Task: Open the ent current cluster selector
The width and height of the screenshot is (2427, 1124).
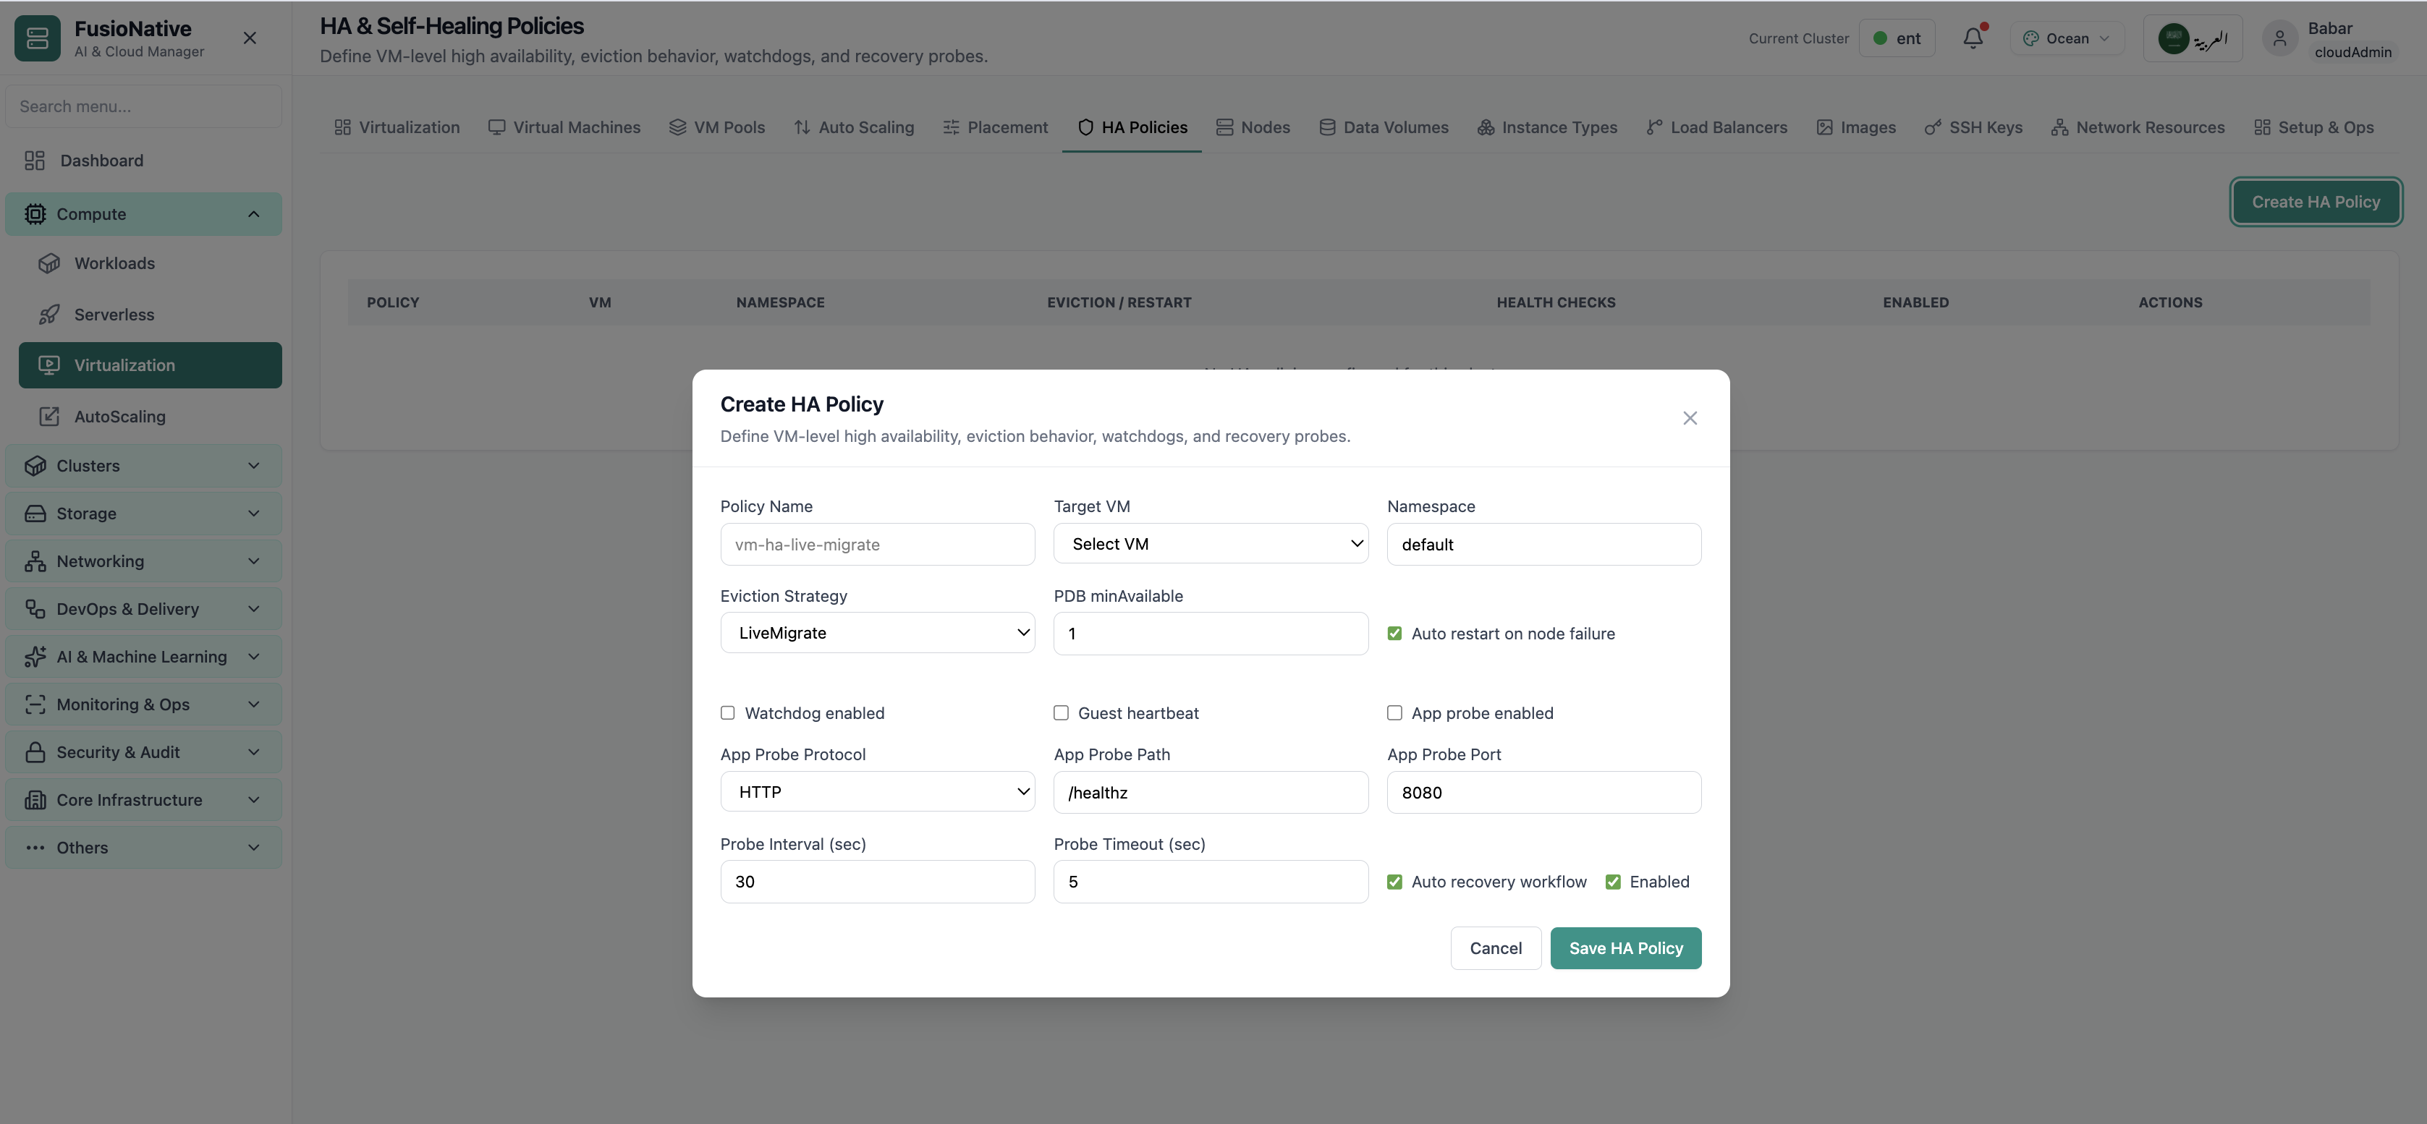Action: click(1897, 38)
